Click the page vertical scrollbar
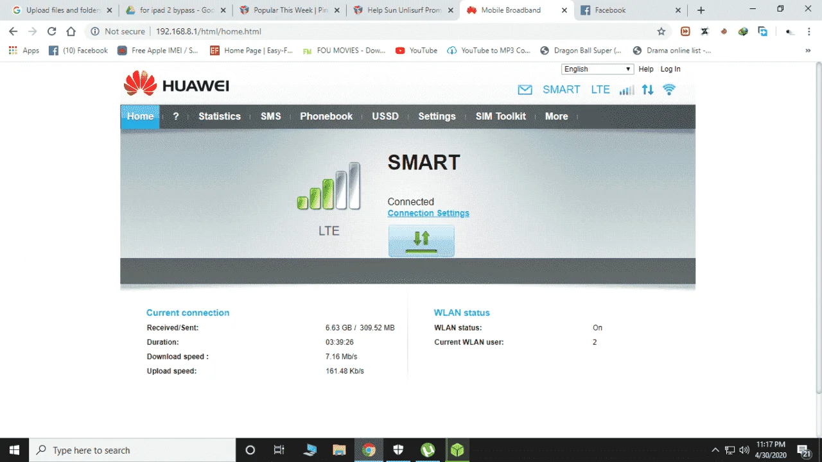Image resolution: width=822 pixels, height=462 pixels. [818, 228]
